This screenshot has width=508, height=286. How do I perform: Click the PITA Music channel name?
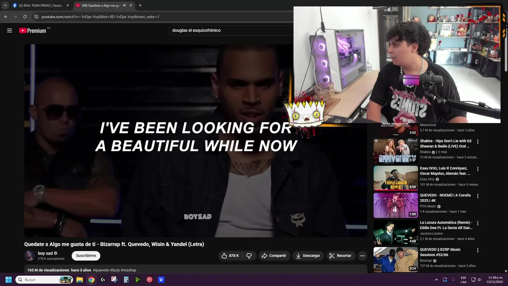coord(428,207)
